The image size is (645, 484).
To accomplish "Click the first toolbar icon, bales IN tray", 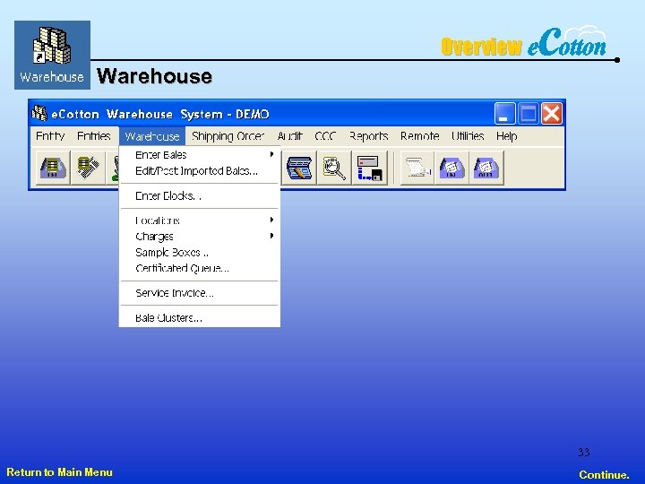I will (x=53, y=168).
